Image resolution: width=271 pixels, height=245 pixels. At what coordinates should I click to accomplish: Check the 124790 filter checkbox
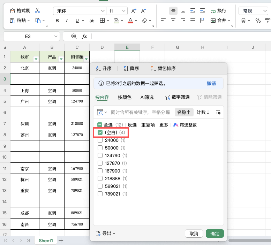pos(100,155)
